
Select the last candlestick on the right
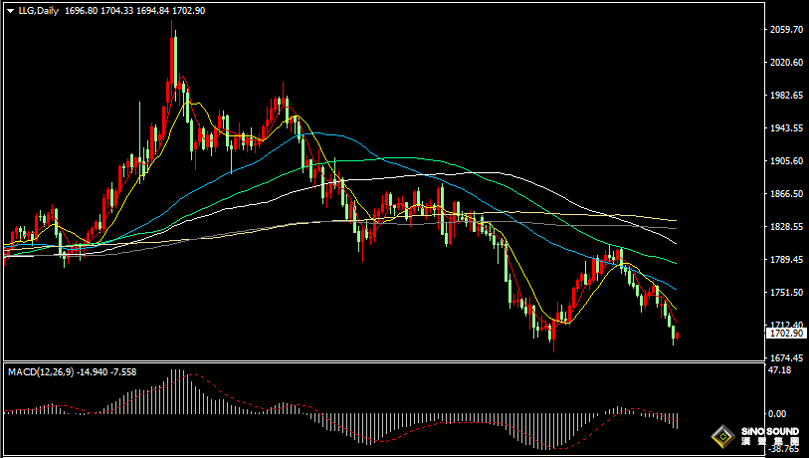[677, 336]
